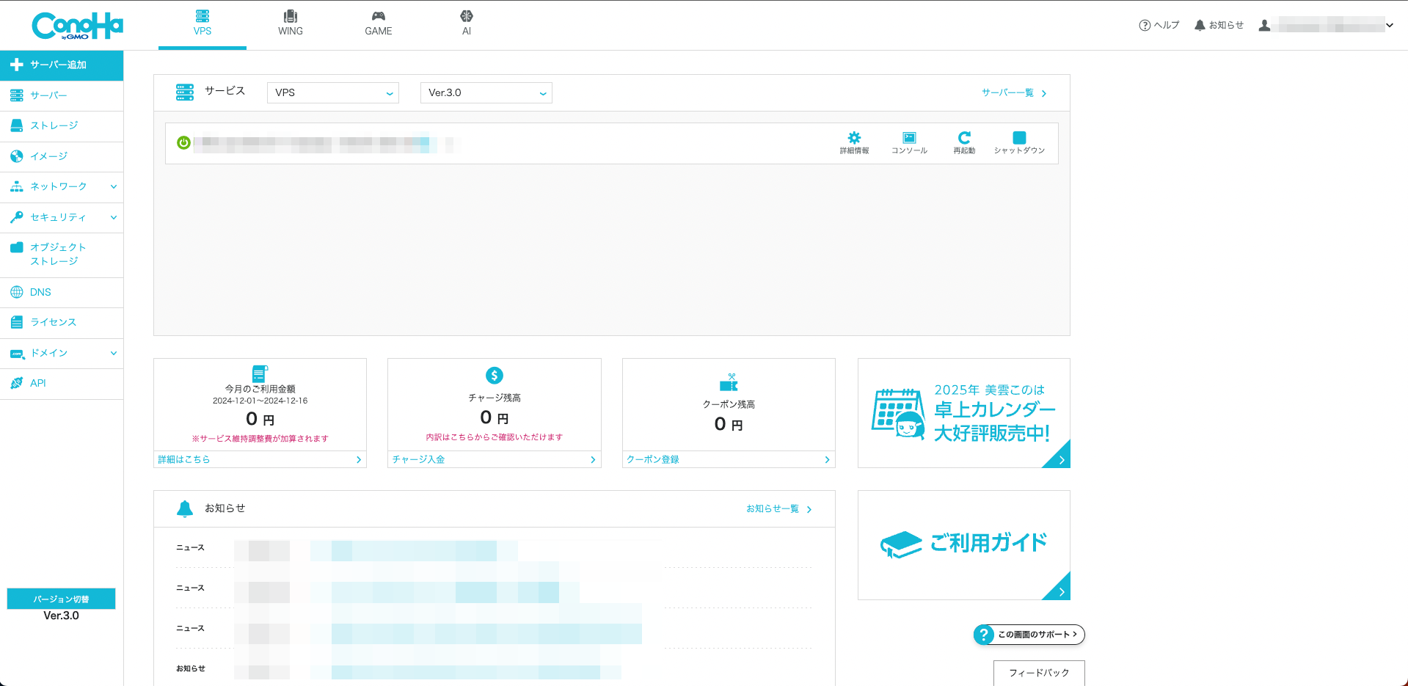Viewport: 1408px width, 686px height.
Task: Expand the account menu at top right
Action: (1388, 24)
